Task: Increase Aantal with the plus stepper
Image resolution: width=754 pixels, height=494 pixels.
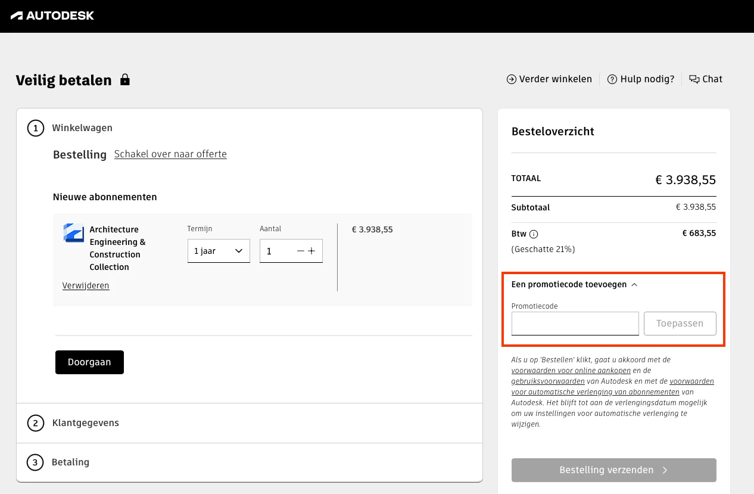Action: pyautogui.click(x=311, y=251)
